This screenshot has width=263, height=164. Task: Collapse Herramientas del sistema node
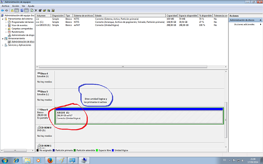3,19
